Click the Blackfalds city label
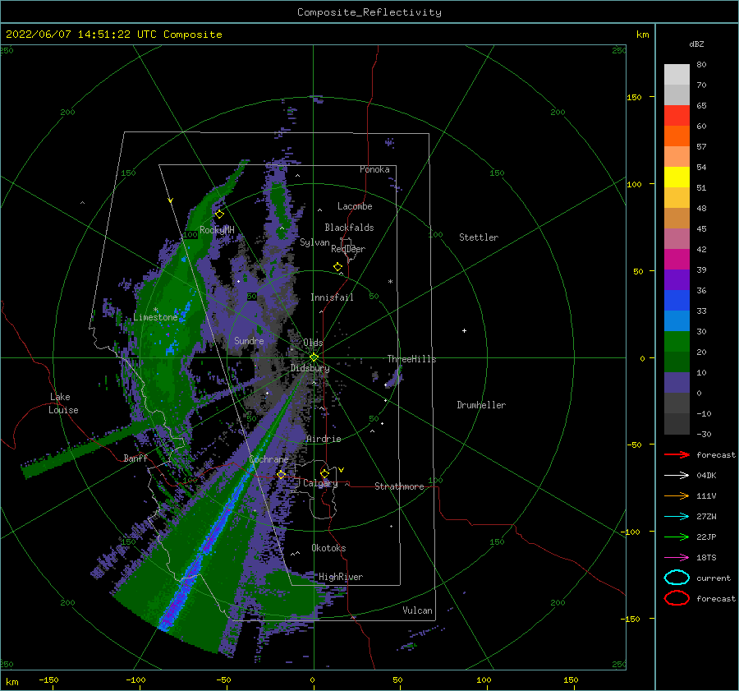This screenshot has height=691, width=739. (349, 228)
